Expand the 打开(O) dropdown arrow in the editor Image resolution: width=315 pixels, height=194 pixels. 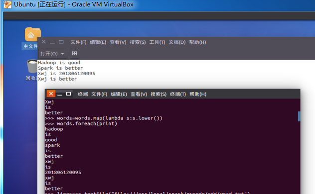coord(62,54)
